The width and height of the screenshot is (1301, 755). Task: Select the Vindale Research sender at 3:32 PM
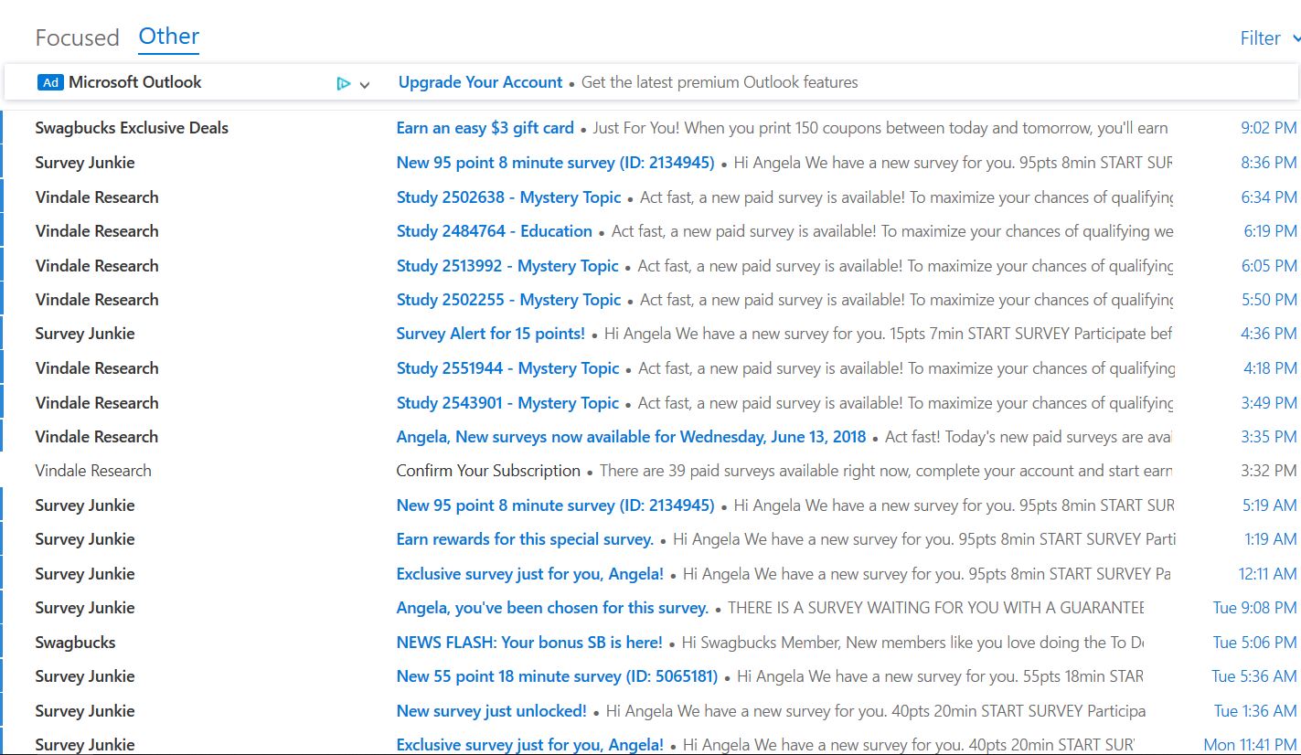click(x=93, y=471)
